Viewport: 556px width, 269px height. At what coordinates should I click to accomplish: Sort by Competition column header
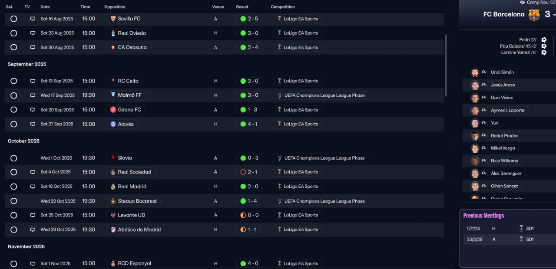[x=283, y=7]
